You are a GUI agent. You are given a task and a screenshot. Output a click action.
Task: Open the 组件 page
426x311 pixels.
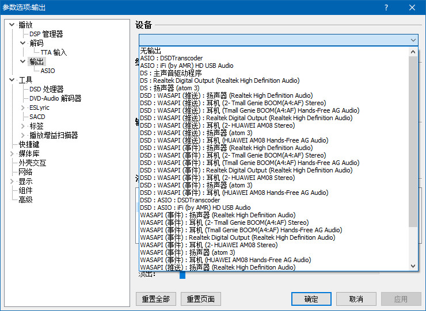[x=25, y=190]
